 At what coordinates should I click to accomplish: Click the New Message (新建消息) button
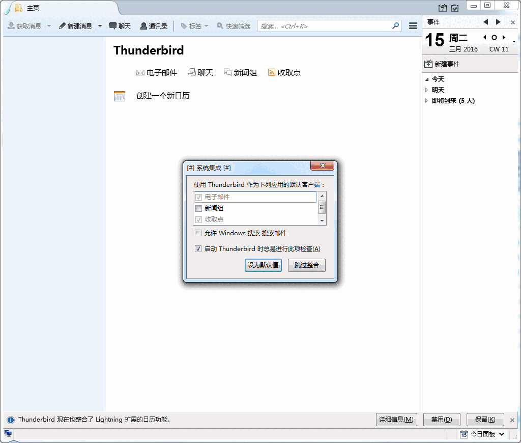tap(75, 26)
